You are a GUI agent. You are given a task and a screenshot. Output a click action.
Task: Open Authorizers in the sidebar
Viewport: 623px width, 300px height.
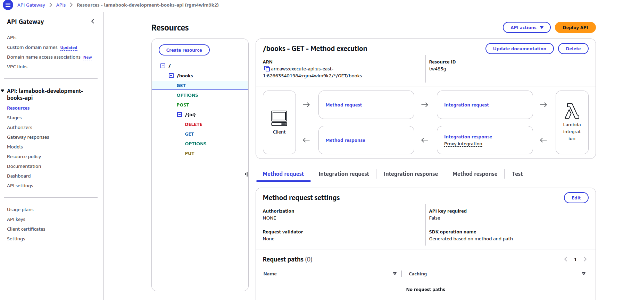19,127
